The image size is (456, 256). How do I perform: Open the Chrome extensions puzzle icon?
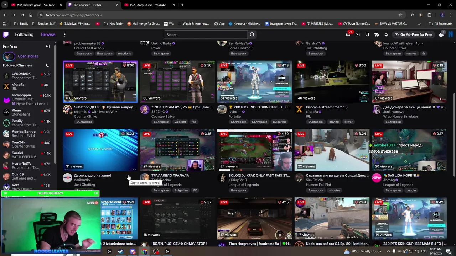pyautogui.click(x=429, y=15)
